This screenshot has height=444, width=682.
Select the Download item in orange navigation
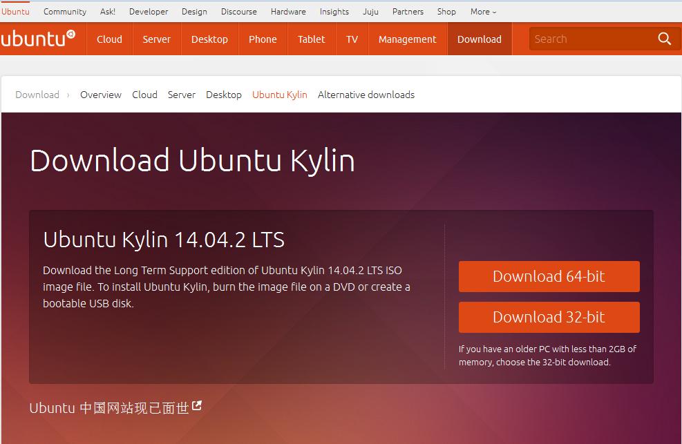480,39
